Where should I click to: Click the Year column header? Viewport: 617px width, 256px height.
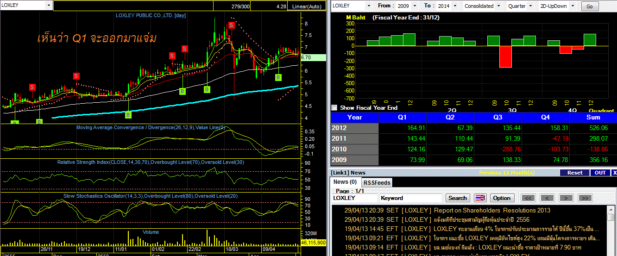click(x=355, y=117)
